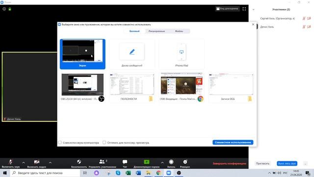
Task: Open the Windows notification center icon
Action: pos(308,173)
